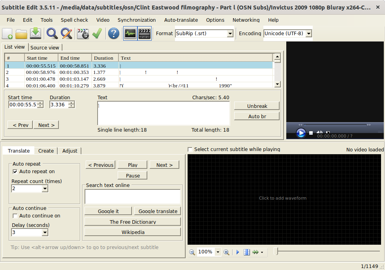Open Replace with the magnifier-pencil icon
Image resolution: width=385 pixels, height=270 pixels.
(66, 34)
